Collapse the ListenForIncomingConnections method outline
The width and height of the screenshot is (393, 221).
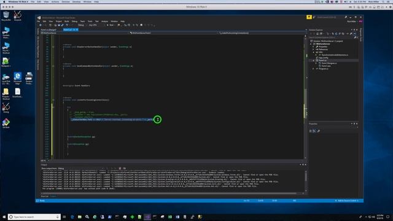(53, 100)
